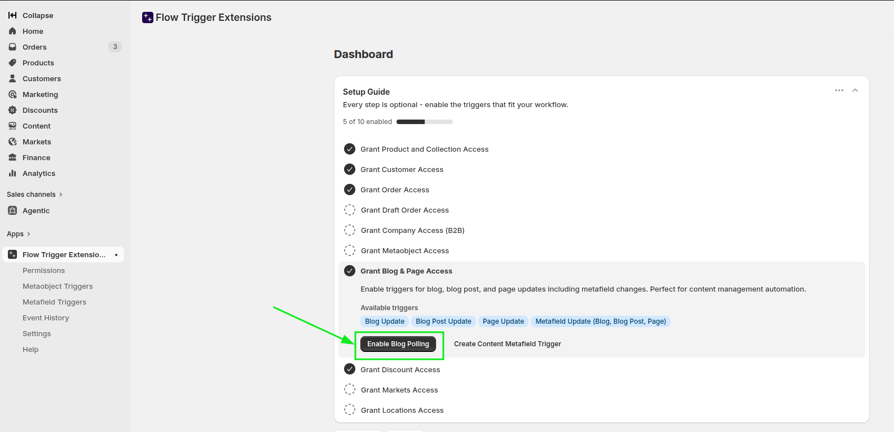Open the Event History submenu item
Viewport: 894px width, 432px height.
(x=46, y=318)
